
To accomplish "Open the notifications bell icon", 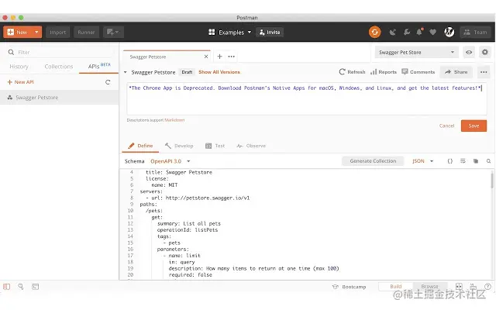I will 420,32.
